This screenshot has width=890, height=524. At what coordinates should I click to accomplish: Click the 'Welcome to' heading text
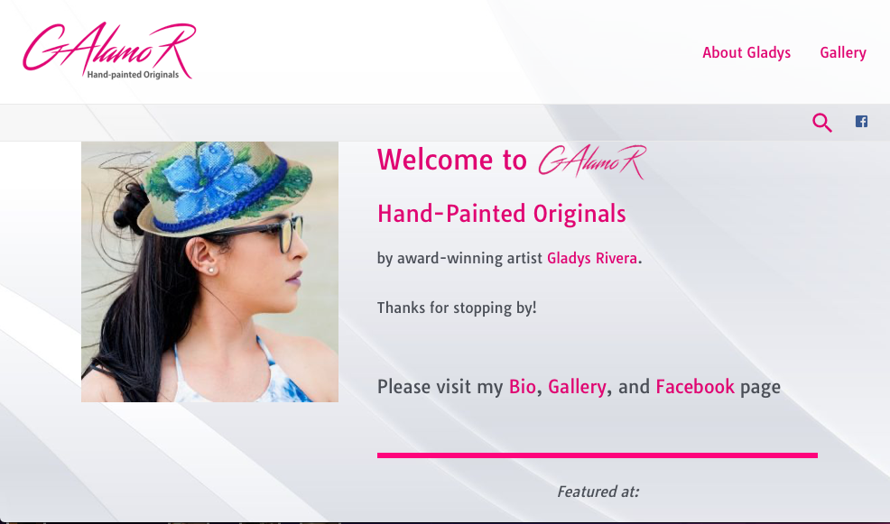coord(452,160)
